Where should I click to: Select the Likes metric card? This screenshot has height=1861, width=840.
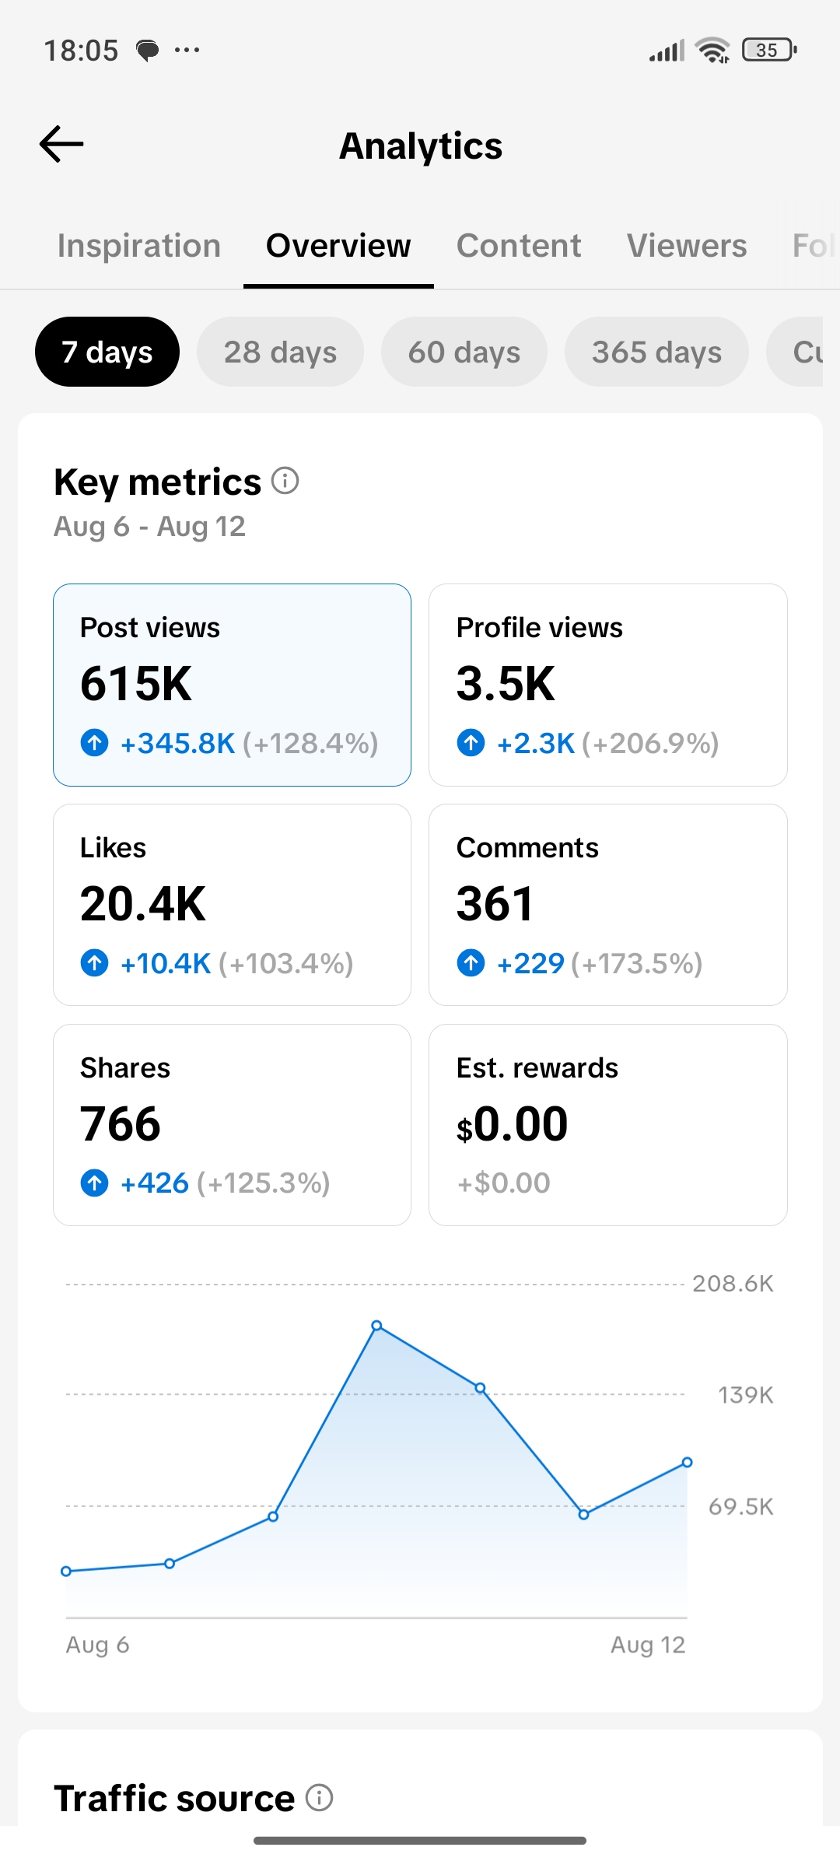coord(232,905)
